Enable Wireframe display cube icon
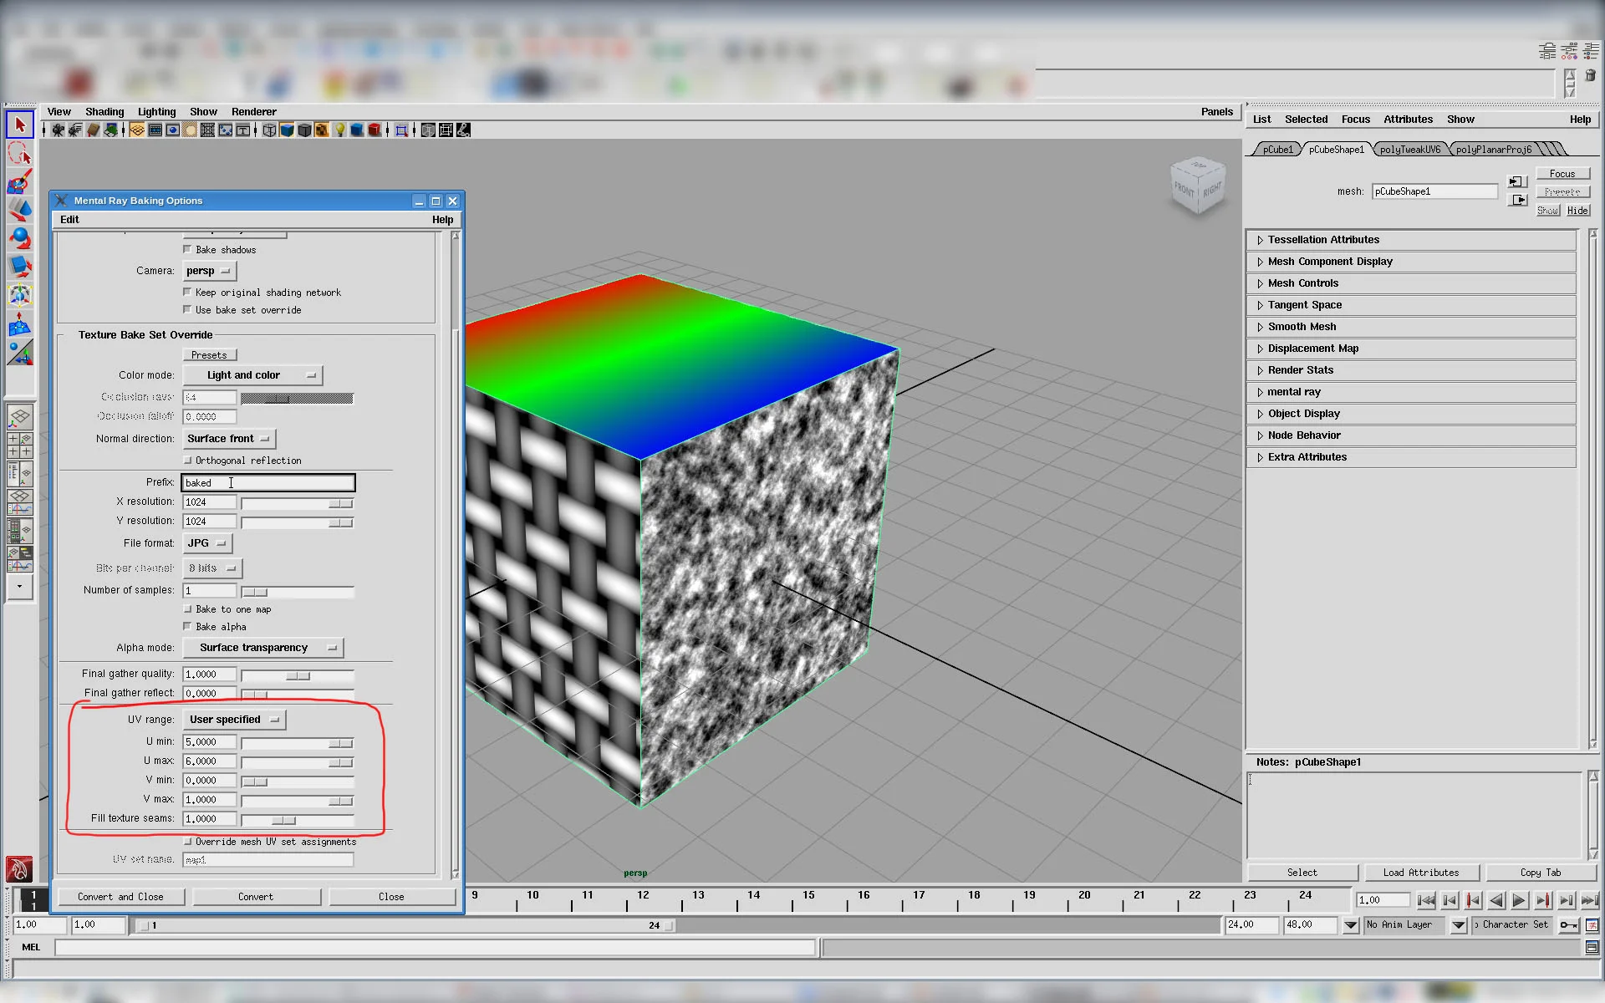 pyautogui.click(x=269, y=130)
